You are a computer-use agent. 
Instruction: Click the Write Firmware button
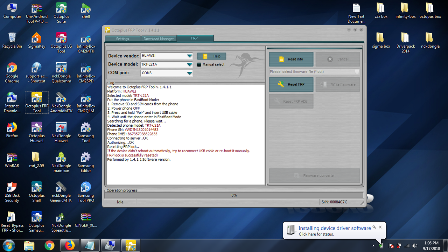(338, 84)
